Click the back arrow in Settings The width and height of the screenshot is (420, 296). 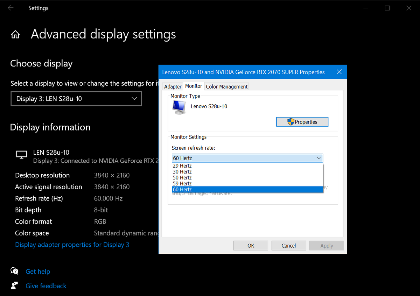click(x=10, y=8)
